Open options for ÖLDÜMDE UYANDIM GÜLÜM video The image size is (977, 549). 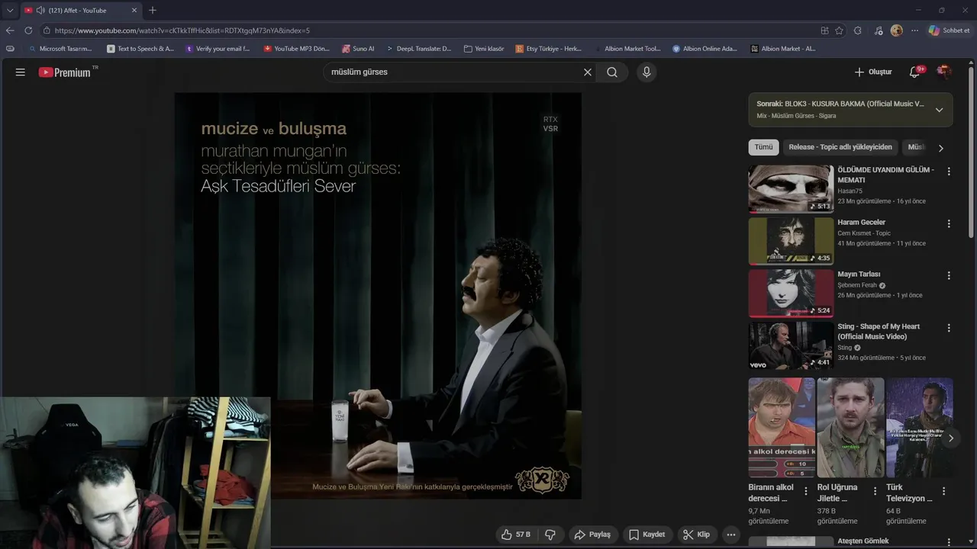pos(949,172)
